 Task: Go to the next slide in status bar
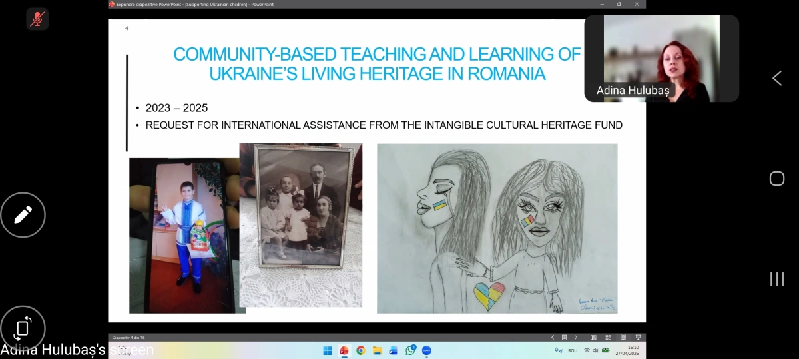[576, 338]
